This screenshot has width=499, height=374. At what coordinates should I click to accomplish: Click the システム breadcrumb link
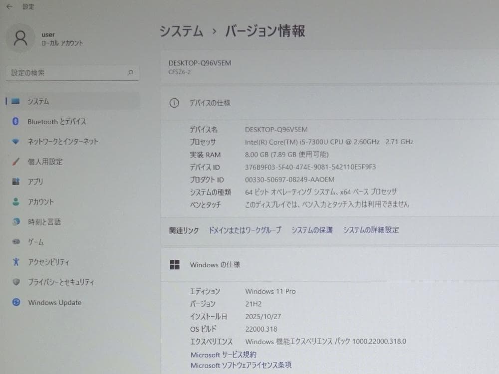(x=181, y=31)
